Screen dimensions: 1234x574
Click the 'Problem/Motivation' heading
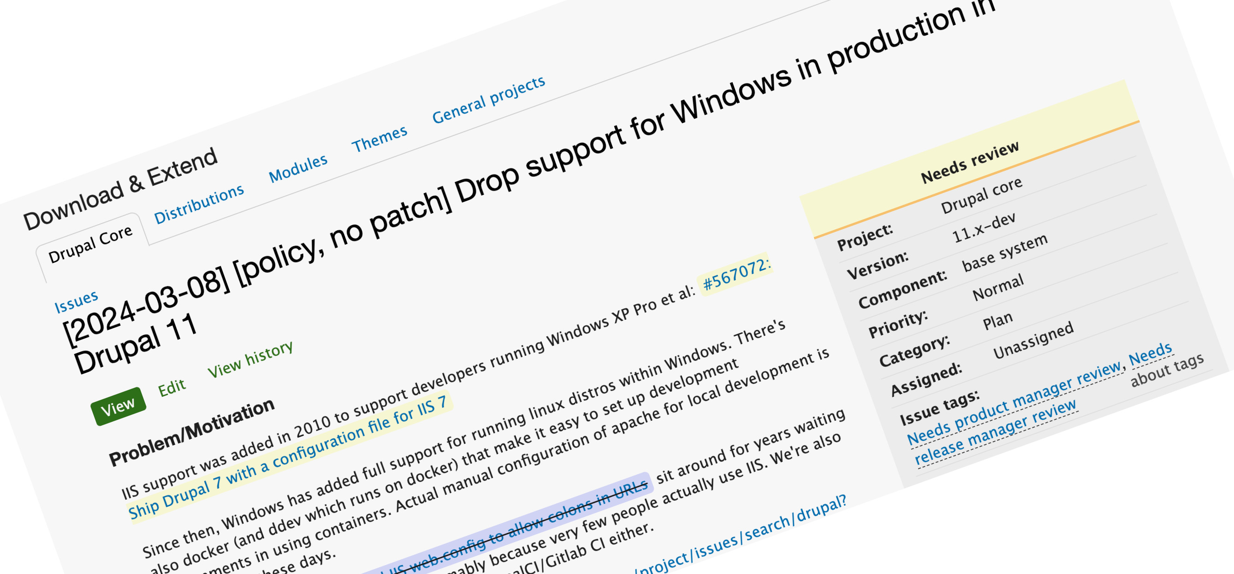coord(192,432)
